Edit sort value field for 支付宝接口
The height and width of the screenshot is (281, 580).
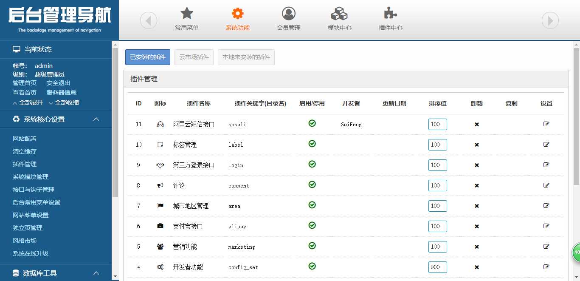[438, 226]
